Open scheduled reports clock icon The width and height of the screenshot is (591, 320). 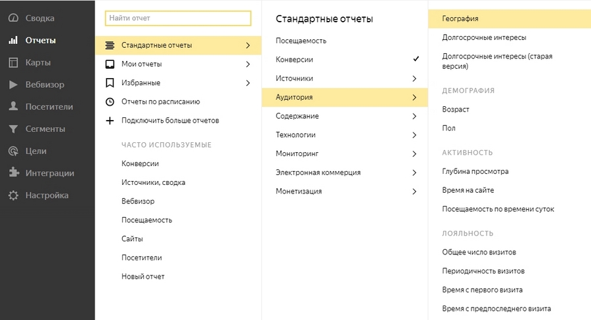click(110, 102)
